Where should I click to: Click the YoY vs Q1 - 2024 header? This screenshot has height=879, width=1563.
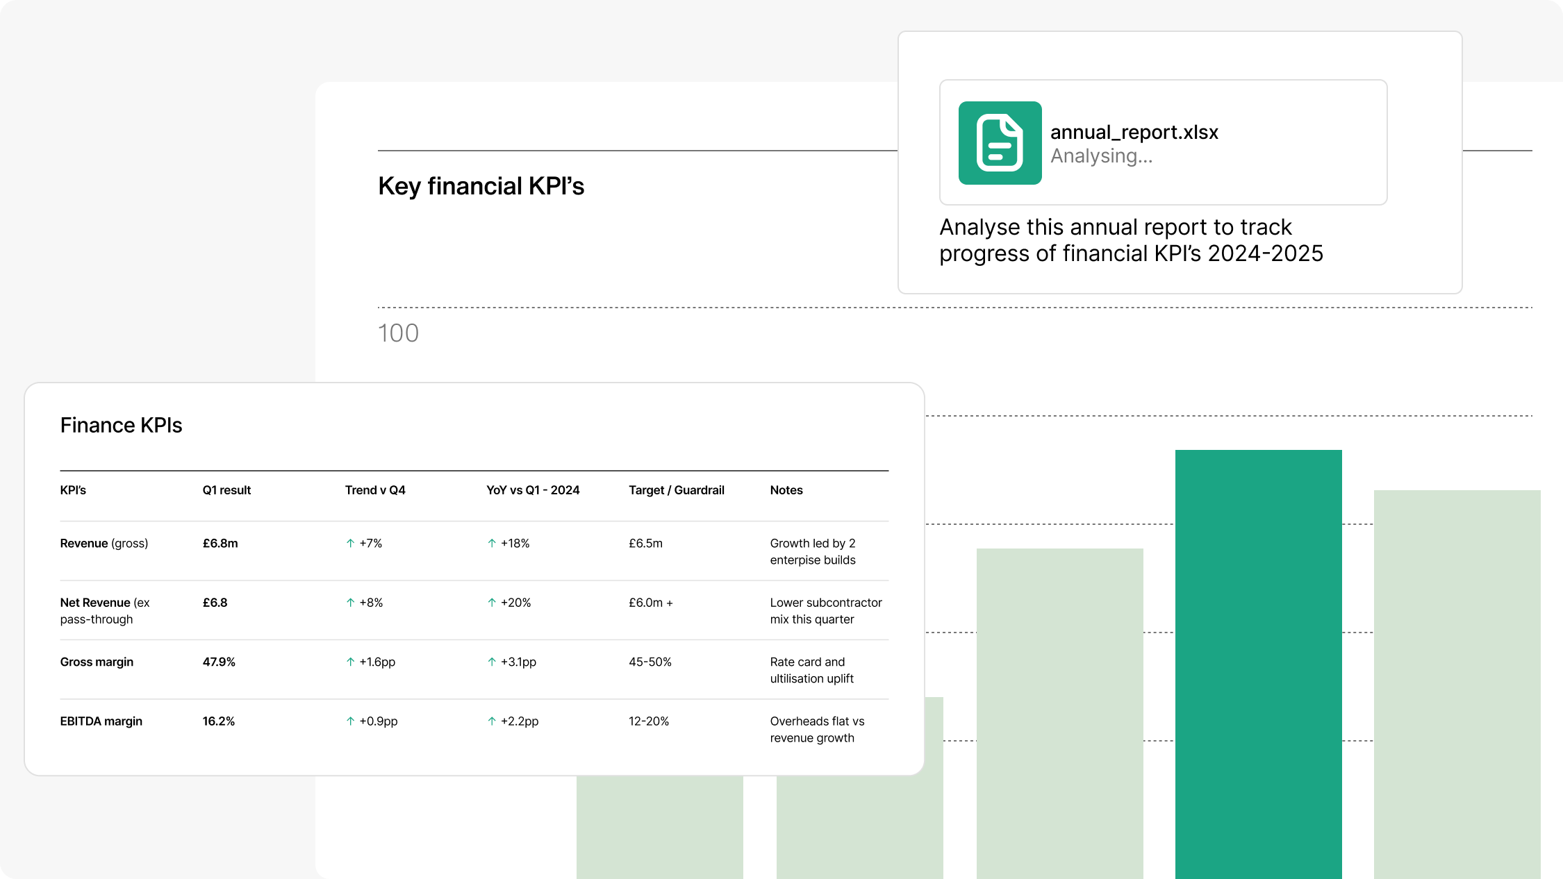533,490
